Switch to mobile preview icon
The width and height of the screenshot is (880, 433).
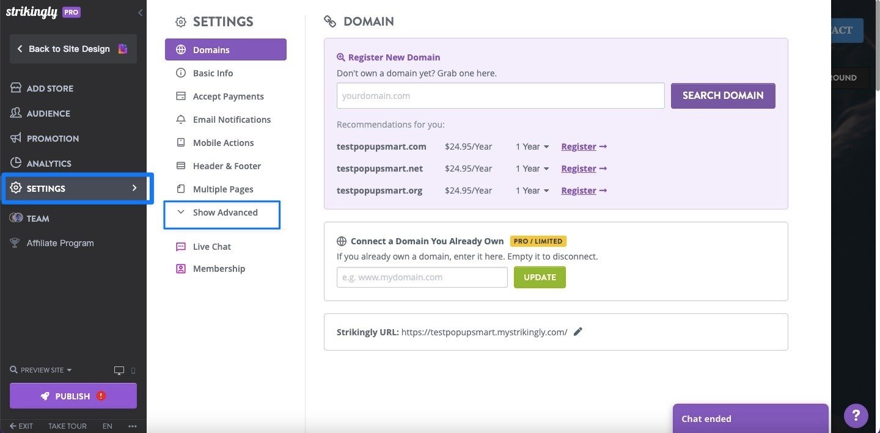pyautogui.click(x=133, y=371)
